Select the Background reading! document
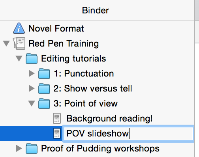 (x=109, y=118)
